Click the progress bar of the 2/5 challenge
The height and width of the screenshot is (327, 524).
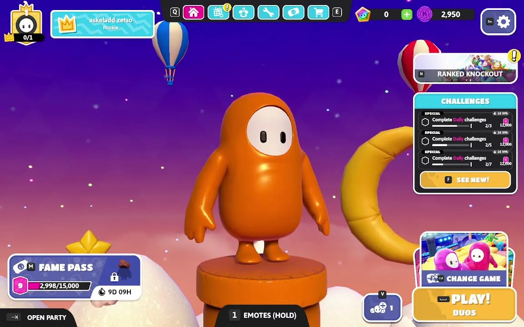(452, 145)
